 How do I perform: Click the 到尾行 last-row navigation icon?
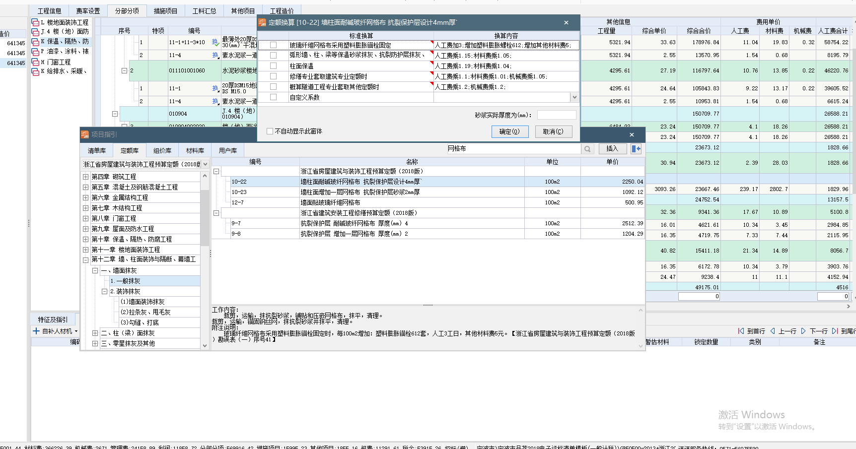click(x=835, y=331)
